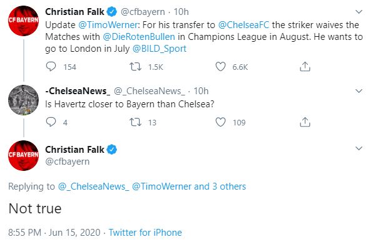The width and height of the screenshot is (373, 247).
Task: Open the Twitter for iPhone source link
Action: [x=145, y=233]
